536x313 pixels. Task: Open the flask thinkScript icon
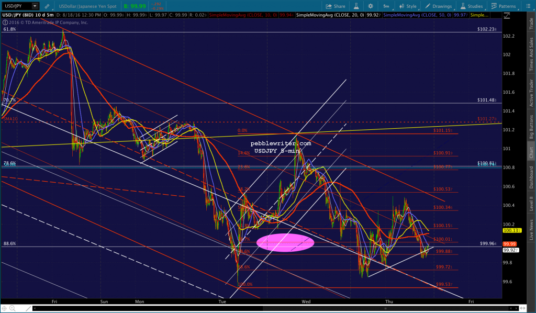pos(356,6)
